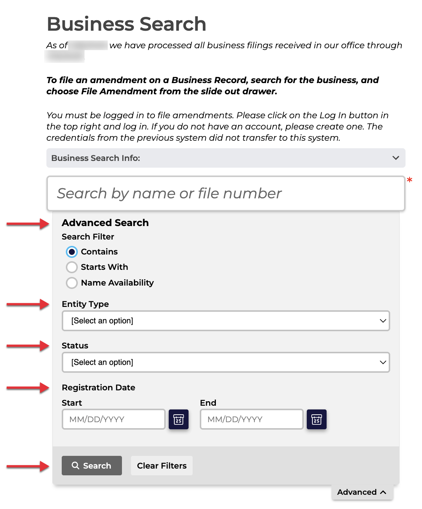Screen dimensions: 422x509
Task: Select the Starts With filter option
Action: 72,267
